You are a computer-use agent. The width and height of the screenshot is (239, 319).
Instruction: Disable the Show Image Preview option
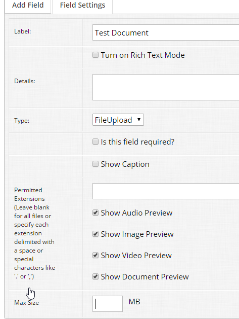[x=95, y=234]
